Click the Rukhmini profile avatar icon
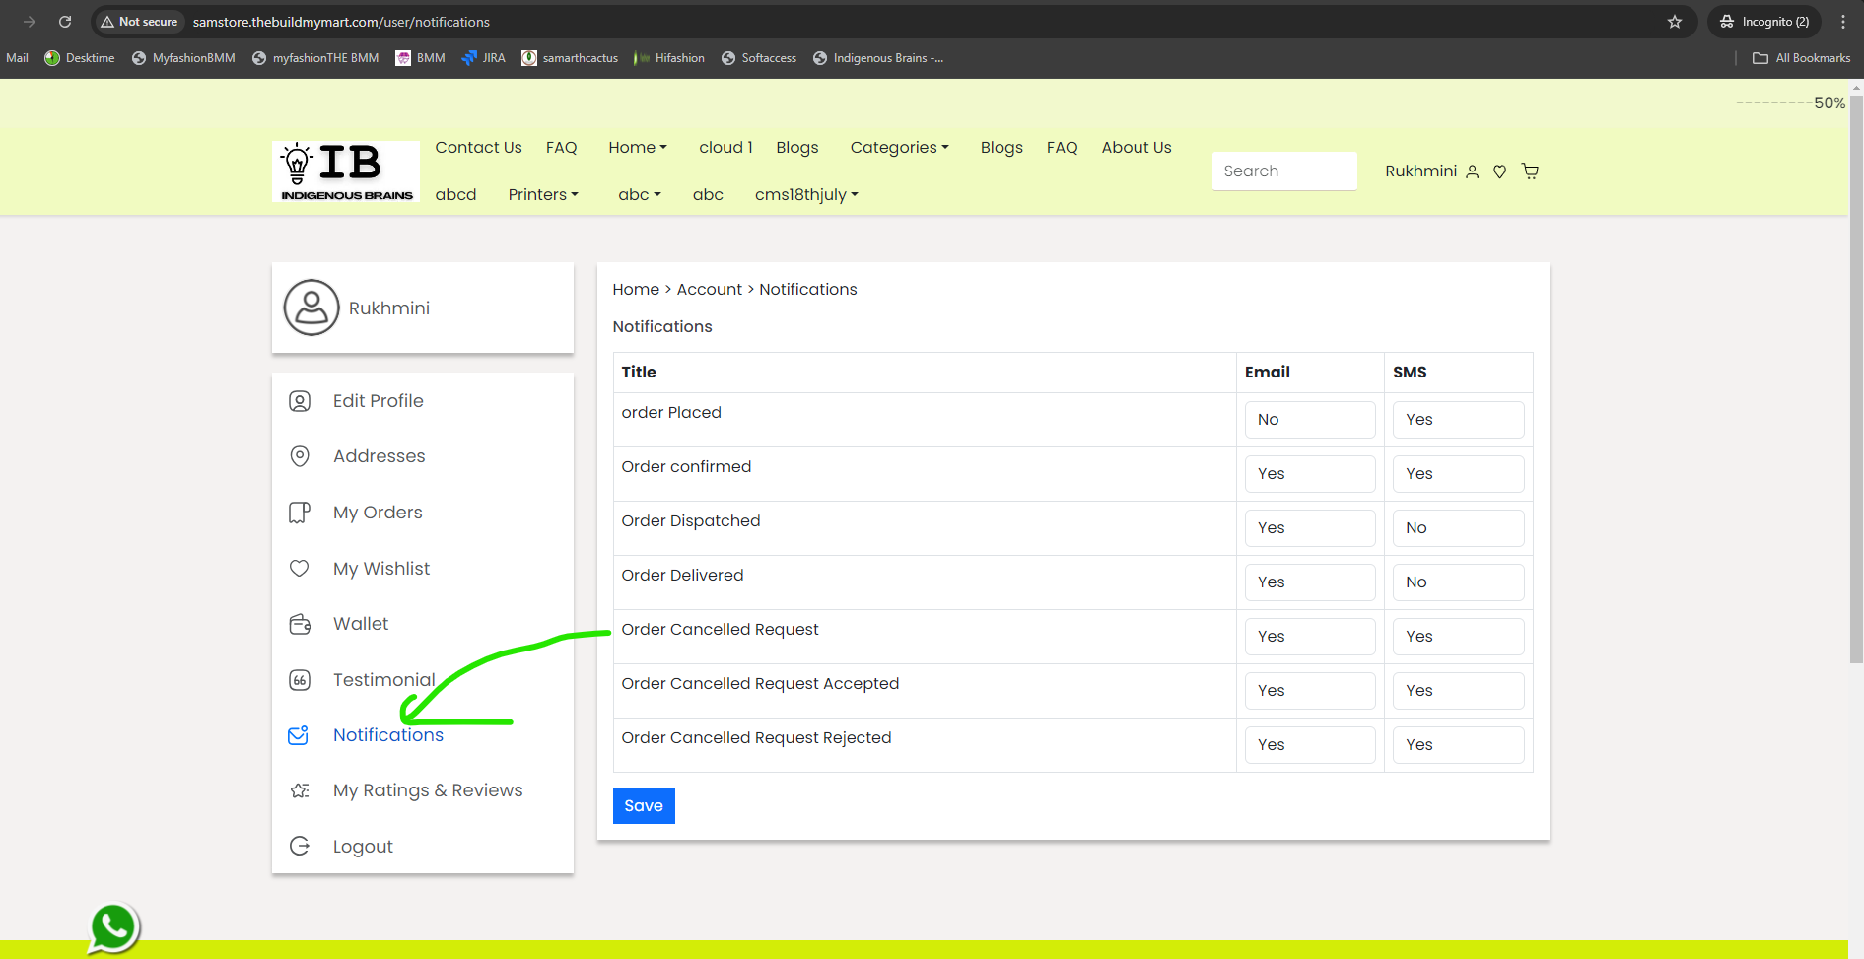The image size is (1864, 959). pos(311,308)
